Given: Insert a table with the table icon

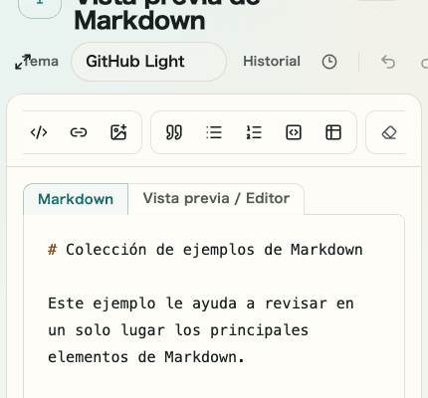Looking at the screenshot, I should (x=333, y=132).
